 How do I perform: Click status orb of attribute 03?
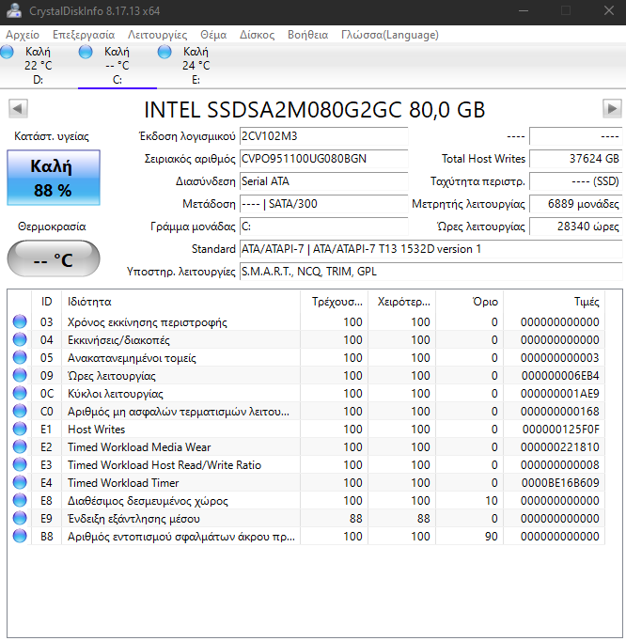tap(20, 321)
